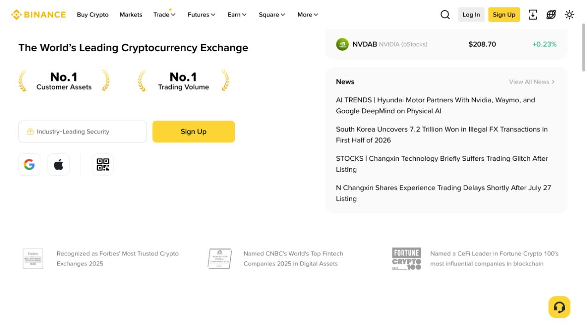
Task: Toggle the light theme sun icon
Action: click(570, 15)
